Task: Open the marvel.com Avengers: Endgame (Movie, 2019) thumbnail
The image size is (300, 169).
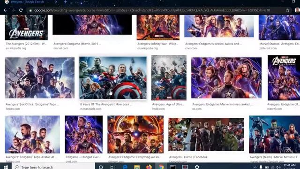Action: tap(92, 25)
